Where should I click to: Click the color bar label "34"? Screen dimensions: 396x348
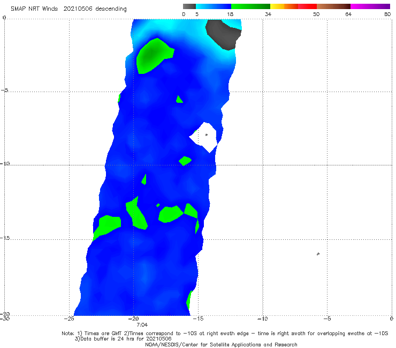pyautogui.click(x=268, y=14)
